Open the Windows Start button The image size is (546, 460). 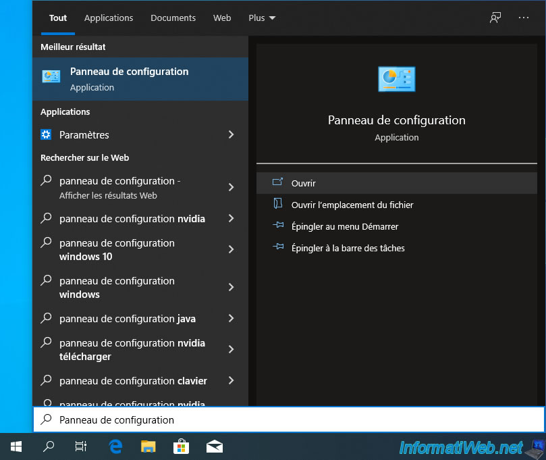click(x=16, y=446)
